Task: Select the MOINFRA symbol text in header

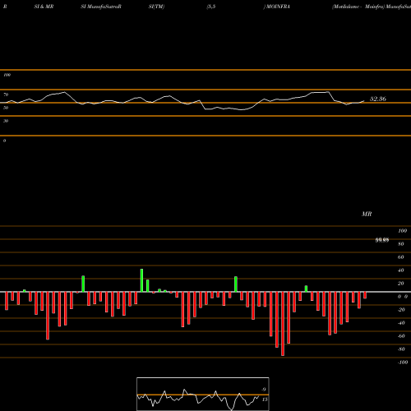Action: point(278,7)
